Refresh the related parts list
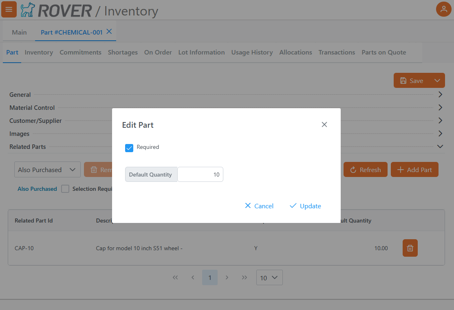 pyautogui.click(x=366, y=170)
